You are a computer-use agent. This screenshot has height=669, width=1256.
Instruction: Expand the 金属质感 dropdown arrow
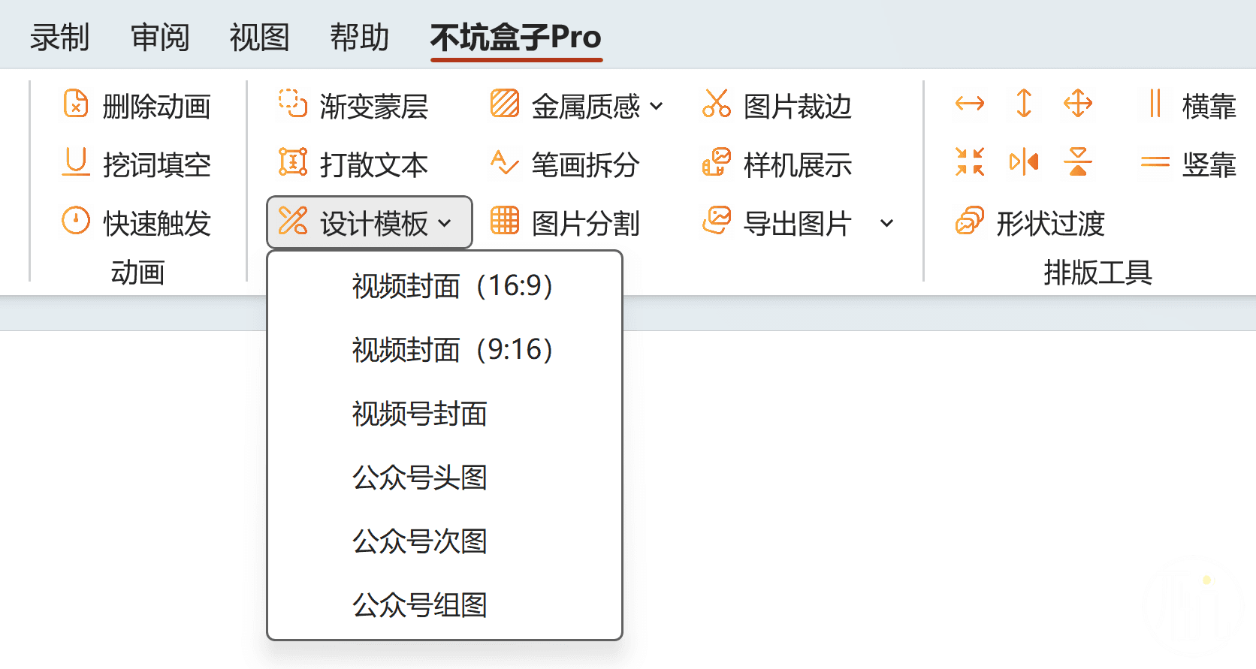tap(657, 106)
